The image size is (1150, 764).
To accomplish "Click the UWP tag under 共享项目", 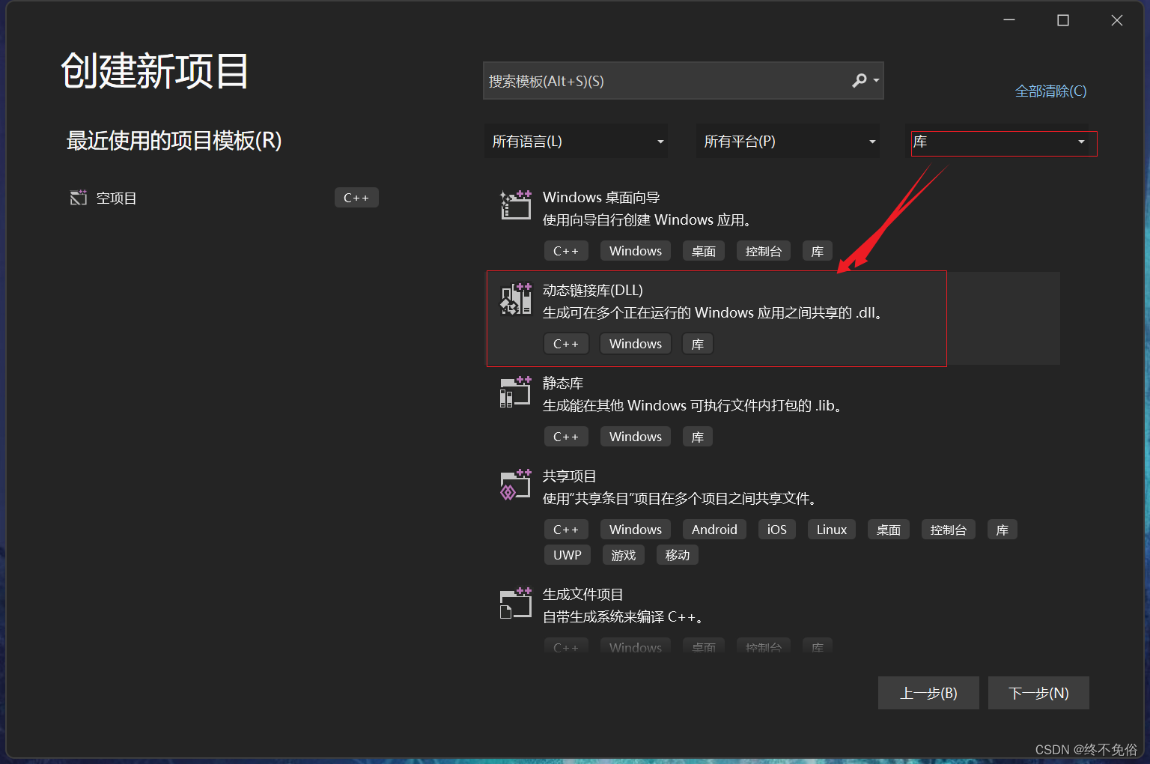I will pos(568,555).
